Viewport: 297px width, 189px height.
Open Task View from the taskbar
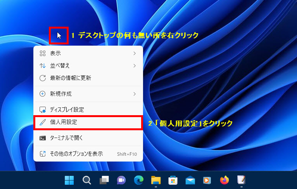click(x=104, y=180)
